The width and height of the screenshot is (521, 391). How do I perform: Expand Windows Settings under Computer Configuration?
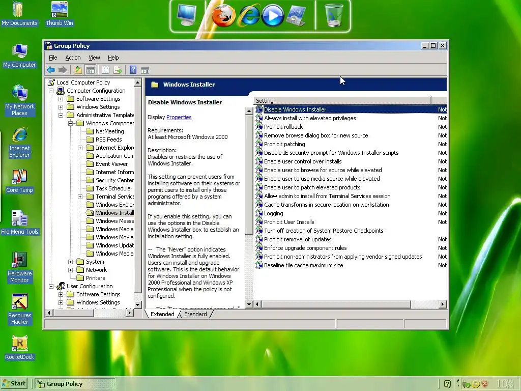click(x=61, y=107)
